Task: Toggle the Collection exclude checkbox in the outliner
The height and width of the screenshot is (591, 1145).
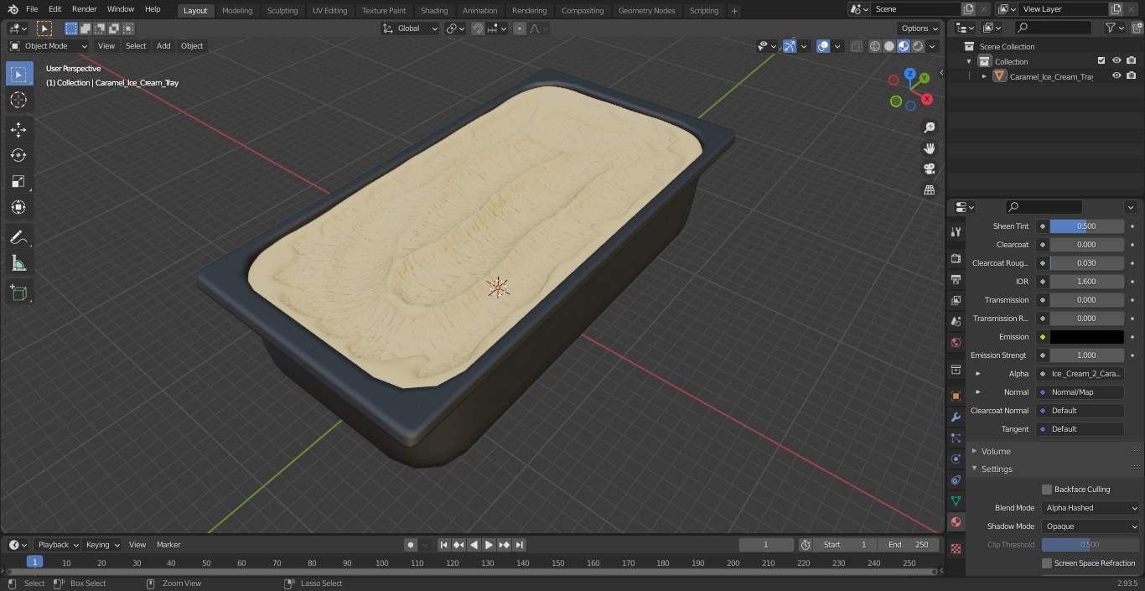Action: pyautogui.click(x=1101, y=60)
